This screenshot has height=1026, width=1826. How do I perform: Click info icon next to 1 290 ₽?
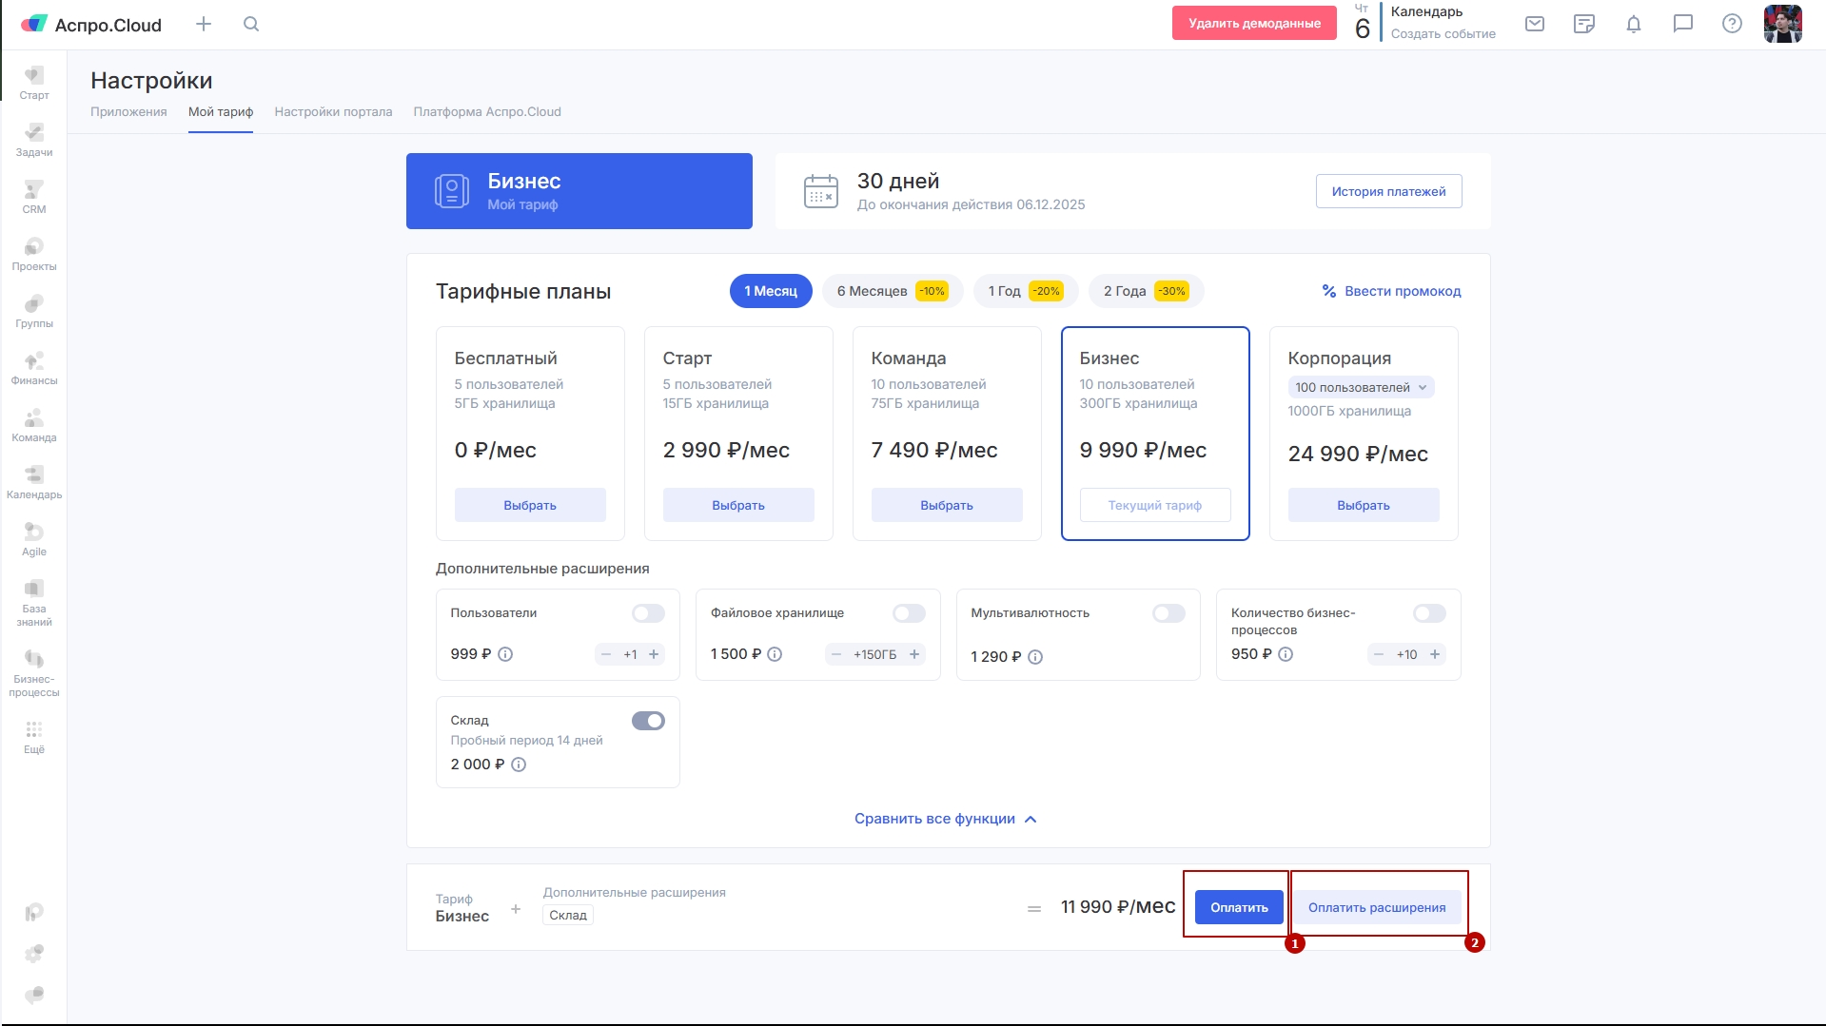(x=1035, y=657)
